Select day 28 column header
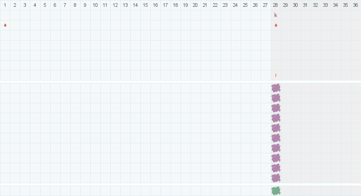361x196 pixels. click(x=276, y=5)
